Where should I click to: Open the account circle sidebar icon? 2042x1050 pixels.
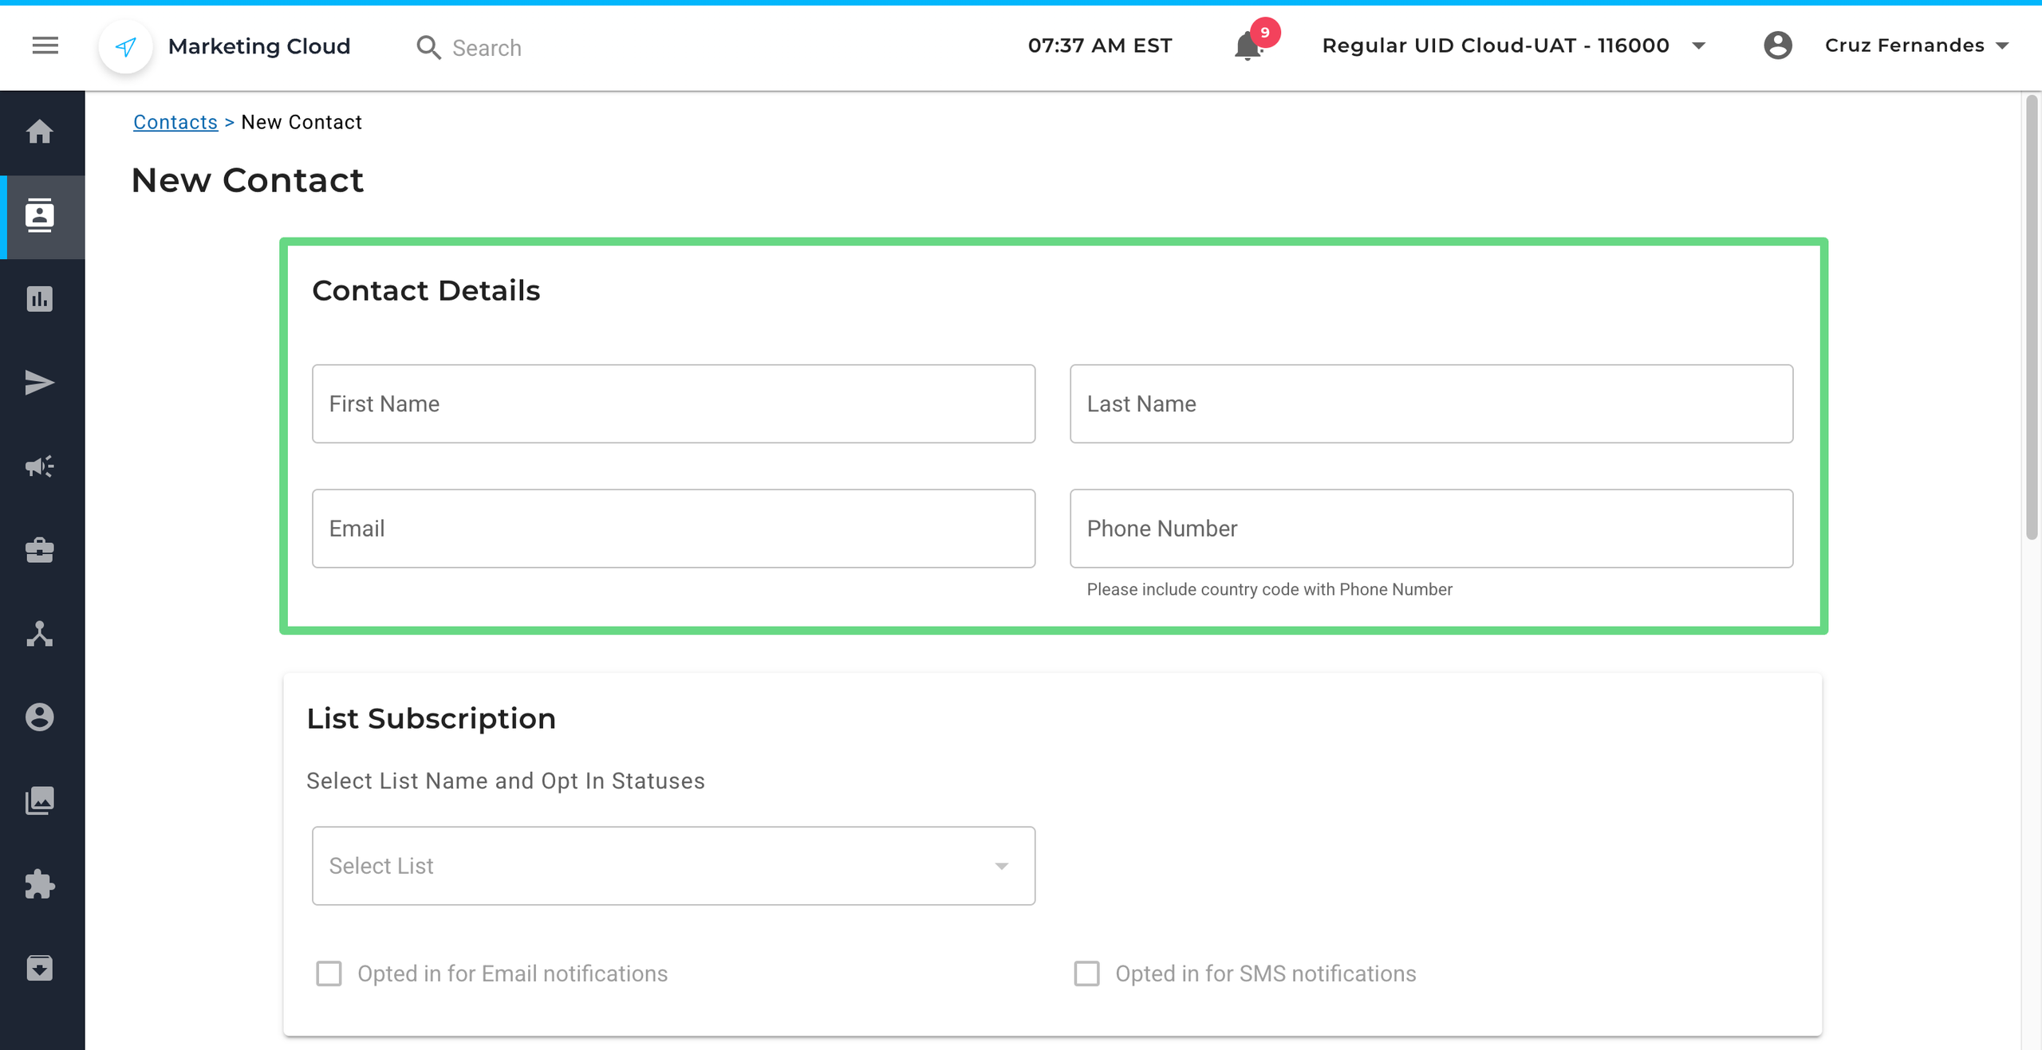coord(39,718)
